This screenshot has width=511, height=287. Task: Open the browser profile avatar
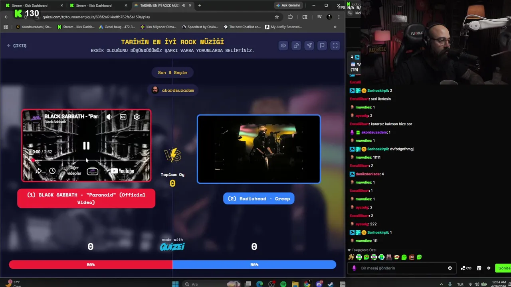pyautogui.click(x=329, y=17)
